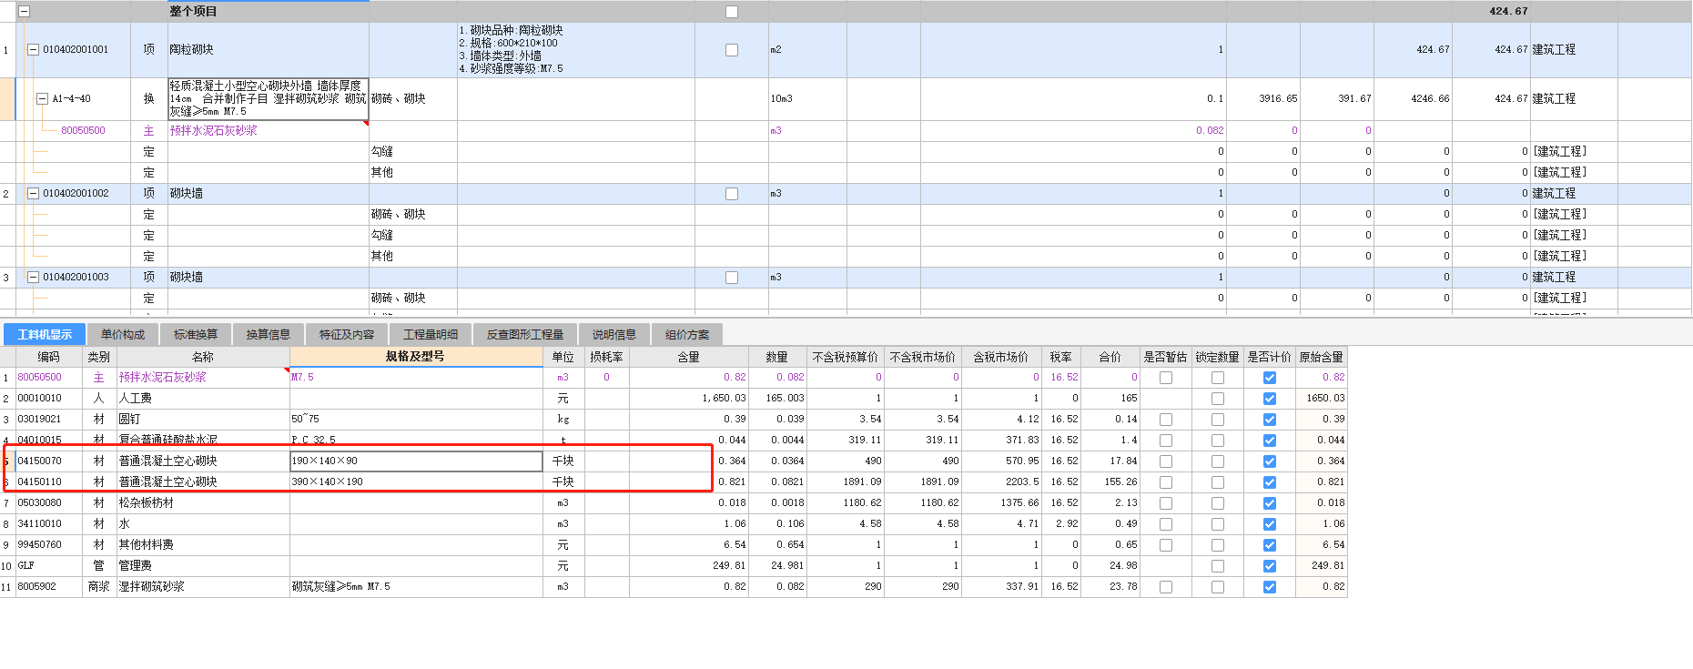
Task: Collapse the 整个项目 root node
Action: [x=25, y=12]
